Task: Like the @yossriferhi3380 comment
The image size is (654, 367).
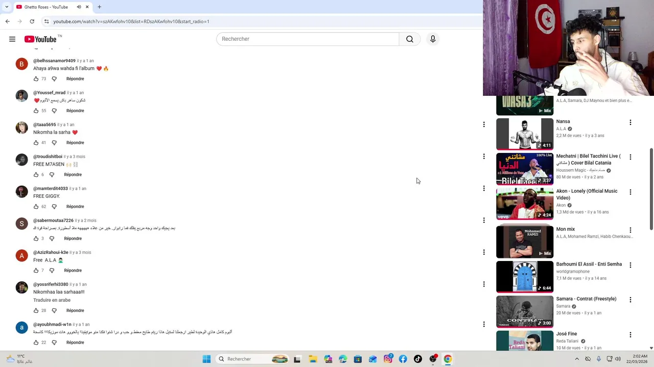Action: tap(36, 310)
